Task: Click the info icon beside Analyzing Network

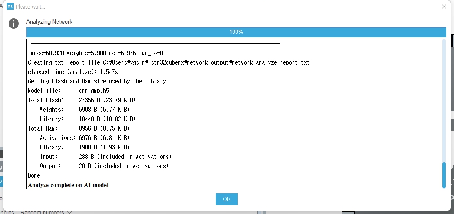Action: [x=14, y=24]
